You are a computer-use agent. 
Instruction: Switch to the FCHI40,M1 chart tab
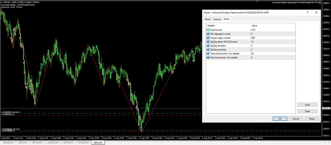[x=83, y=143]
